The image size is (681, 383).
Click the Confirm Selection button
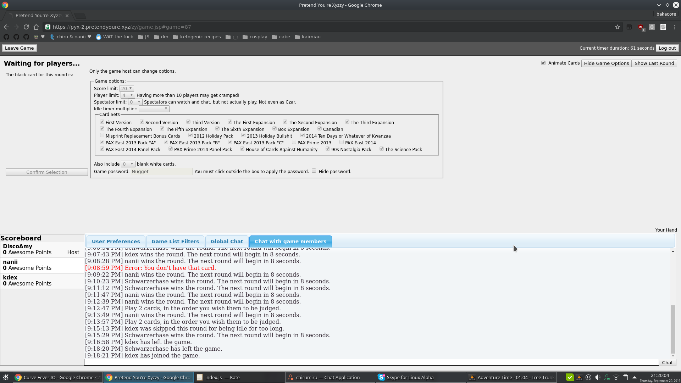tap(47, 172)
